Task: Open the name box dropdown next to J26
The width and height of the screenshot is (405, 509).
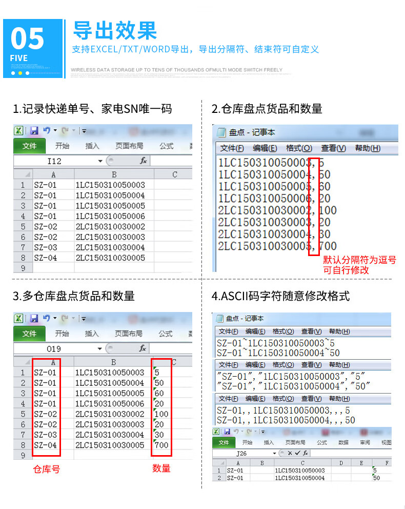Action: (x=275, y=453)
